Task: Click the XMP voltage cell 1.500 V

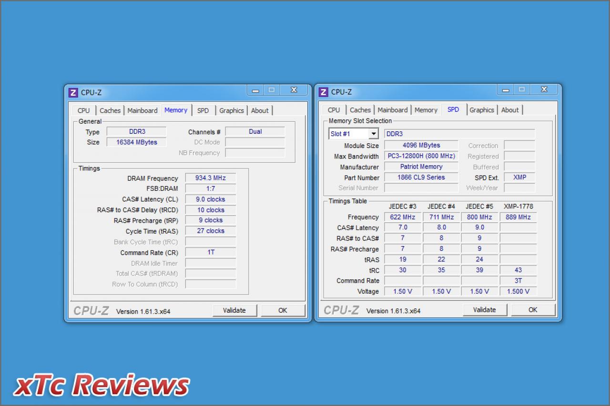Action: point(518,291)
